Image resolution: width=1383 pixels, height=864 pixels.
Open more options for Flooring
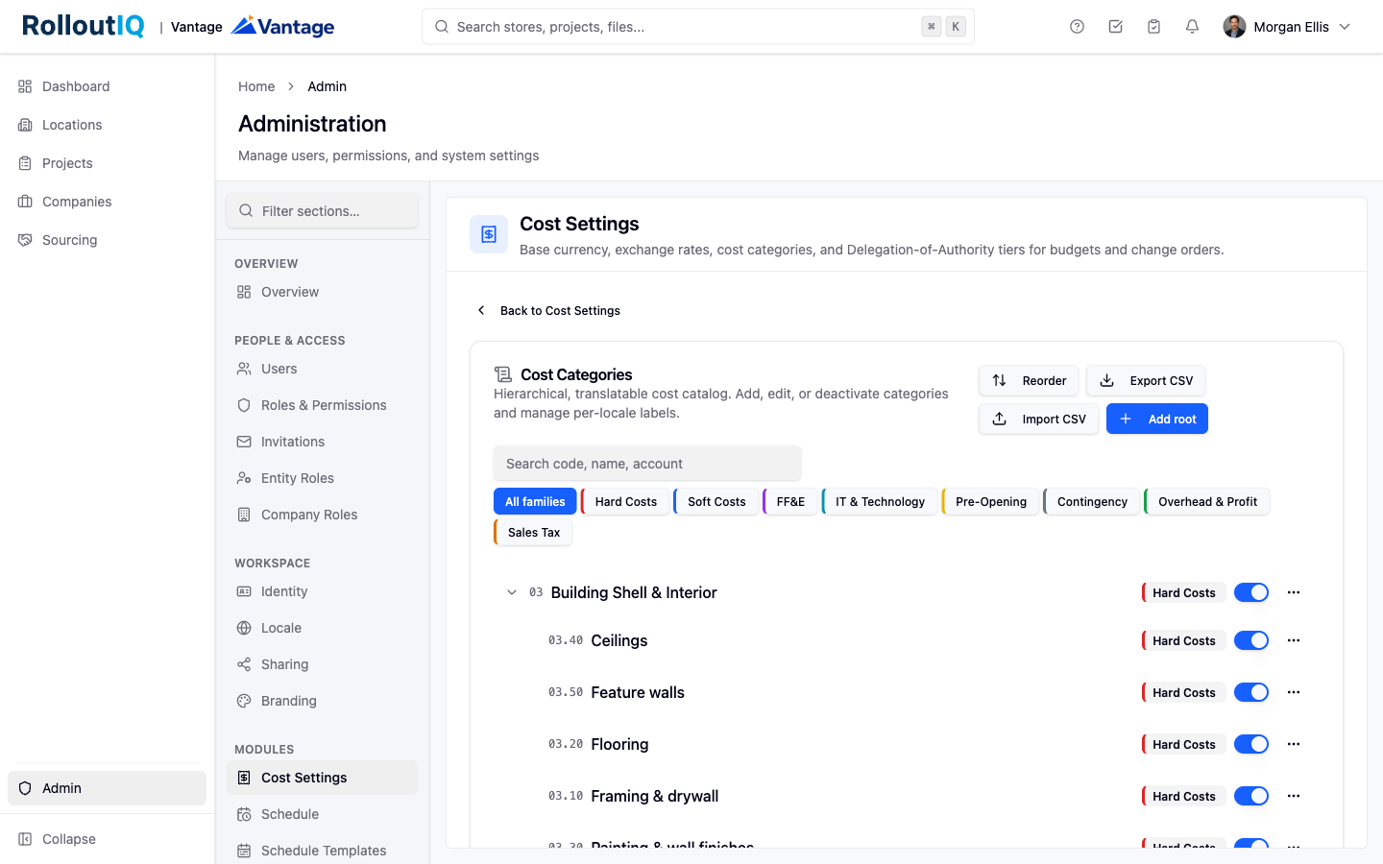point(1294,744)
